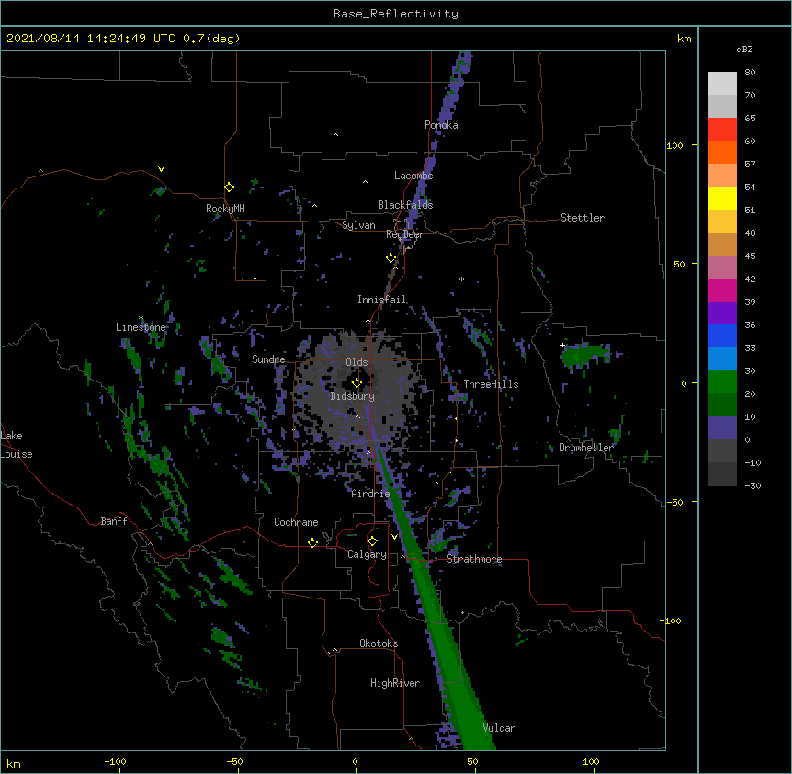Click the legend value -30
Image resolution: width=792 pixels, height=774 pixels.
(x=752, y=485)
